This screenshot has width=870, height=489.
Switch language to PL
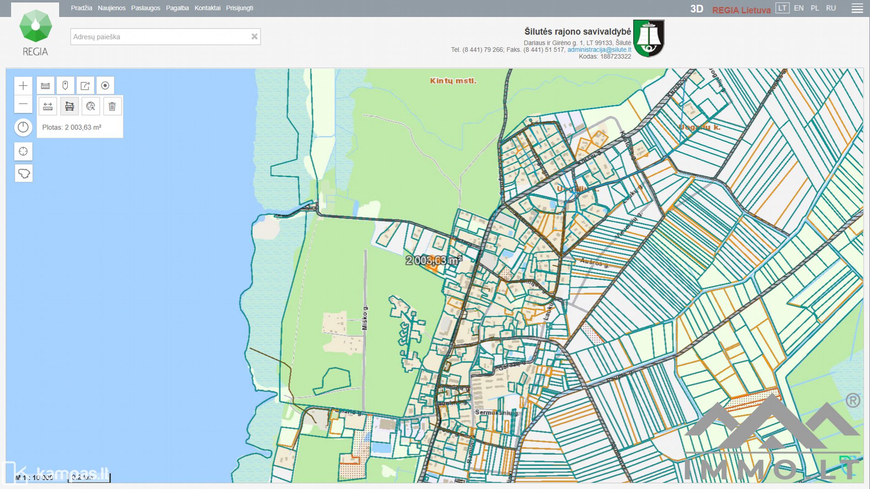pyautogui.click(x=815, y=8)
